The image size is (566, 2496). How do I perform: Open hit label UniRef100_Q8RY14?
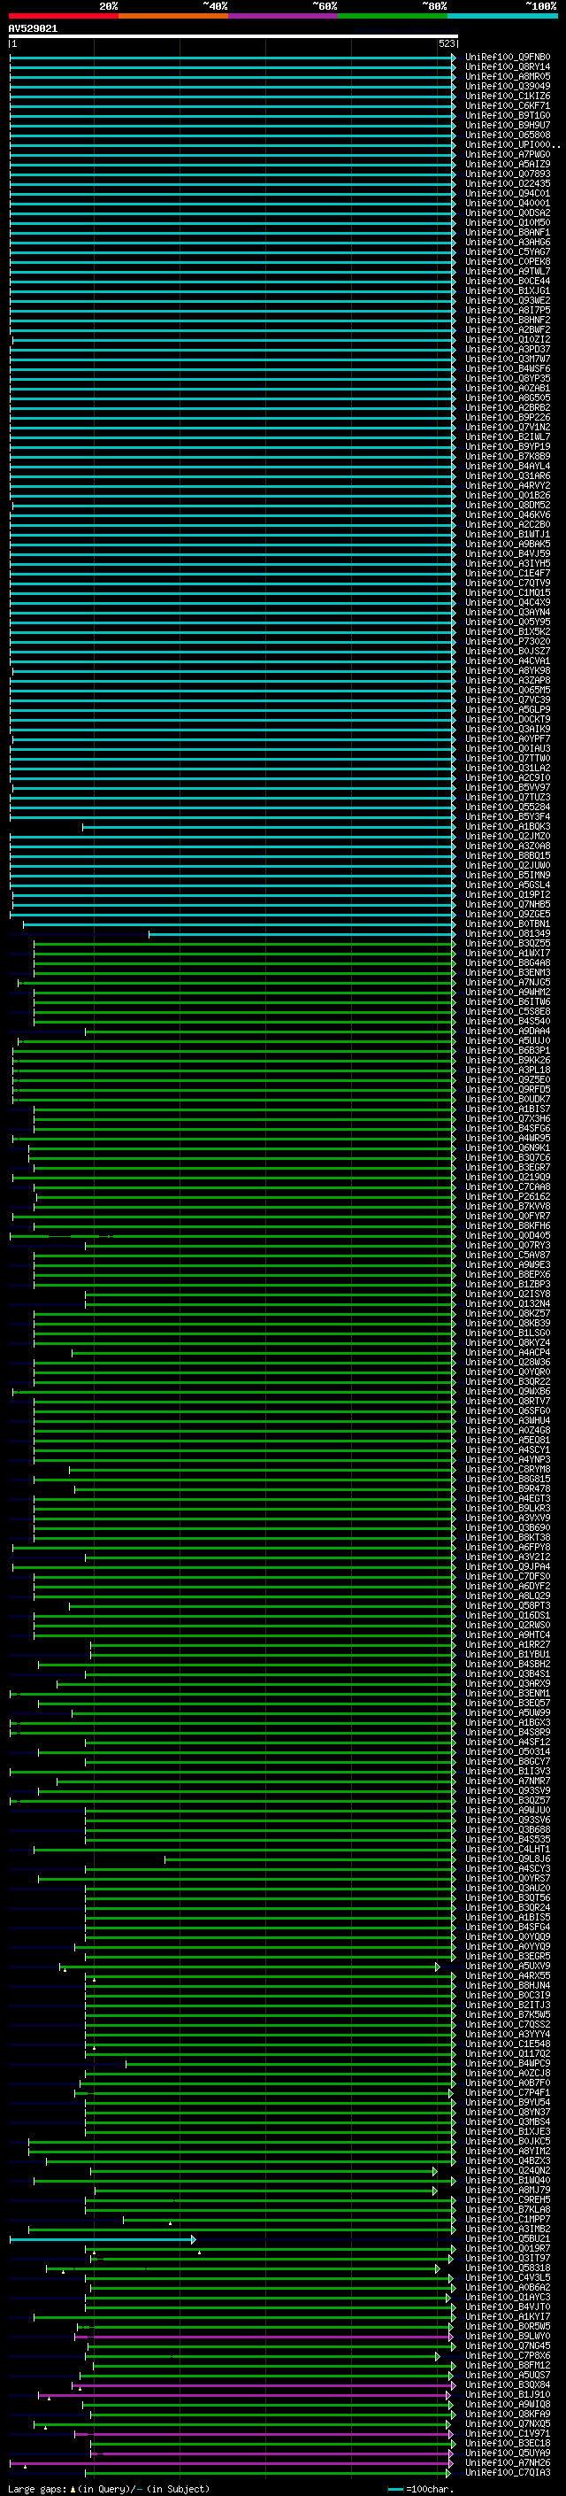coord(508,67)
